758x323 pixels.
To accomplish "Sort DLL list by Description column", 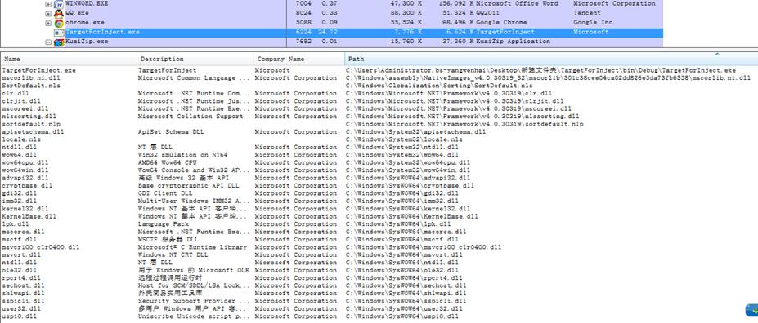I will point(195,59).
